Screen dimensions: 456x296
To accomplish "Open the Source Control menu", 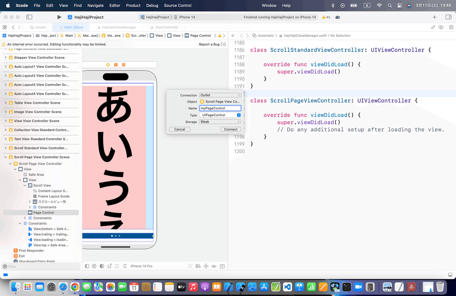I will pyautogui.click(x=177, y=5).
